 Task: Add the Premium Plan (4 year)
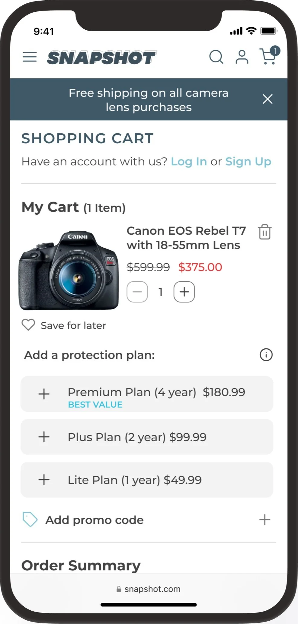tap(44, 394)
